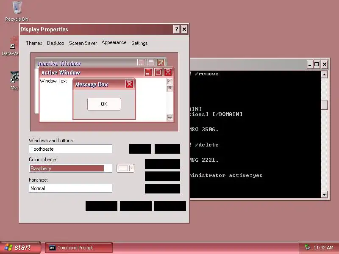Minimize the Command Prompt window

(310, 64)
